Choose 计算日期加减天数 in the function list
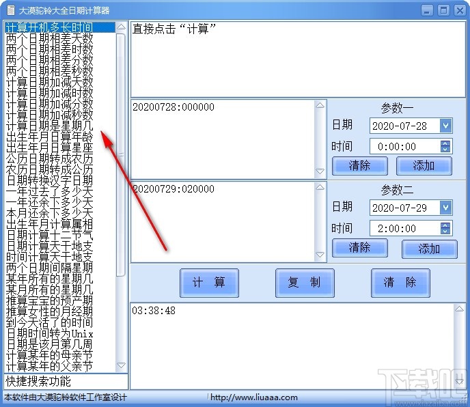The height and width of the screenshot is (407, 470). [60, 82]
